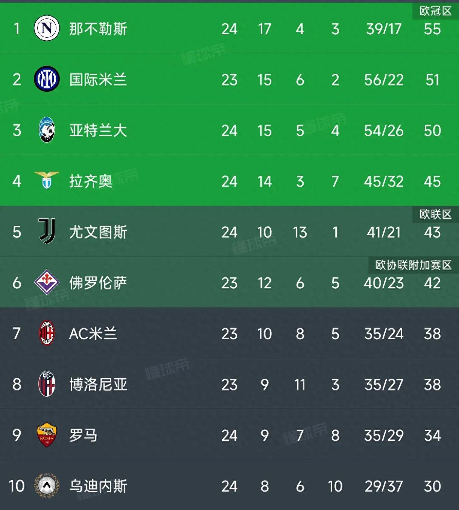Click Udinese's 29/37 goals record
The width and height of the screenshot is (459, 510).
[x=383, y=486]
